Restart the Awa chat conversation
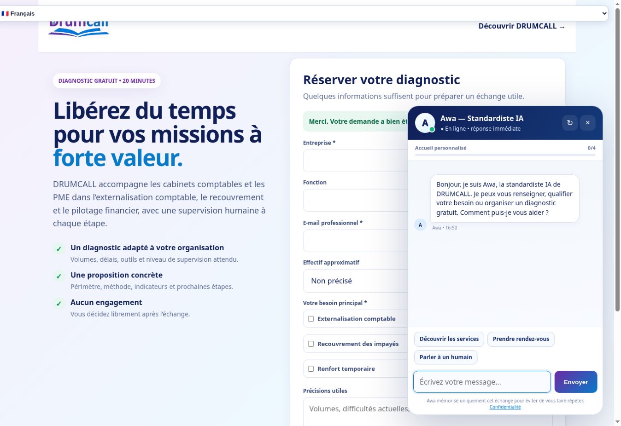This screenshot has height=426, width=621. 570,123
